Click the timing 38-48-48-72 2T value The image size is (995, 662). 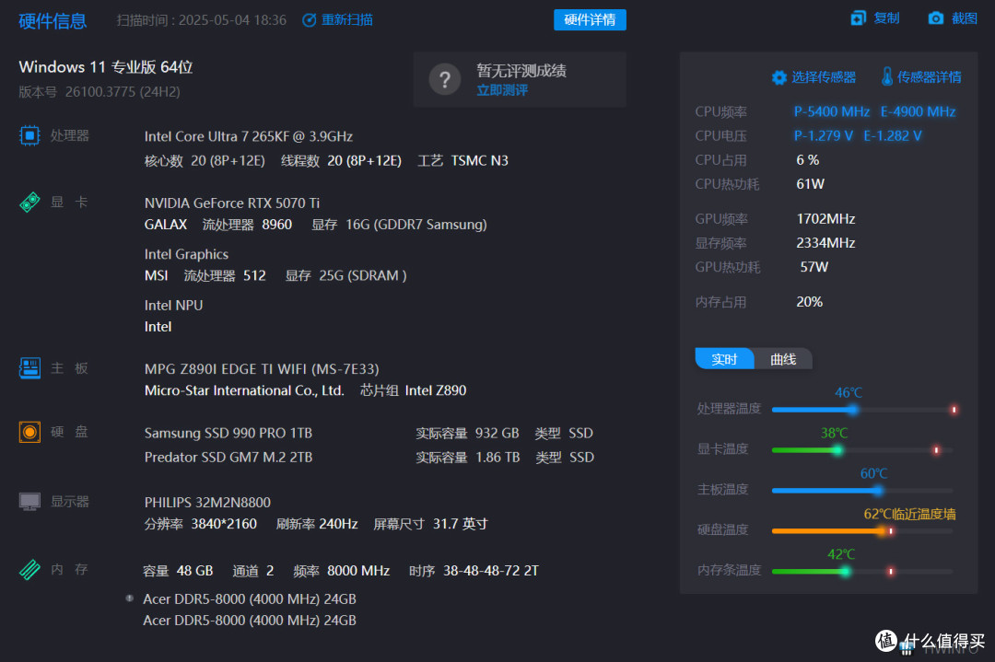[x=490, y=571]
